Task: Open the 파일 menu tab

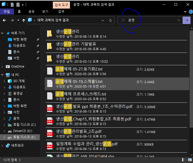Action: pos(7,11)
